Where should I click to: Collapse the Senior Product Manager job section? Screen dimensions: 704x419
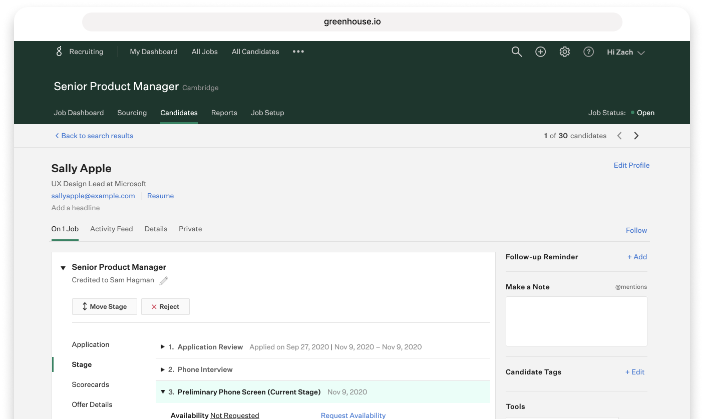(63, 268)
